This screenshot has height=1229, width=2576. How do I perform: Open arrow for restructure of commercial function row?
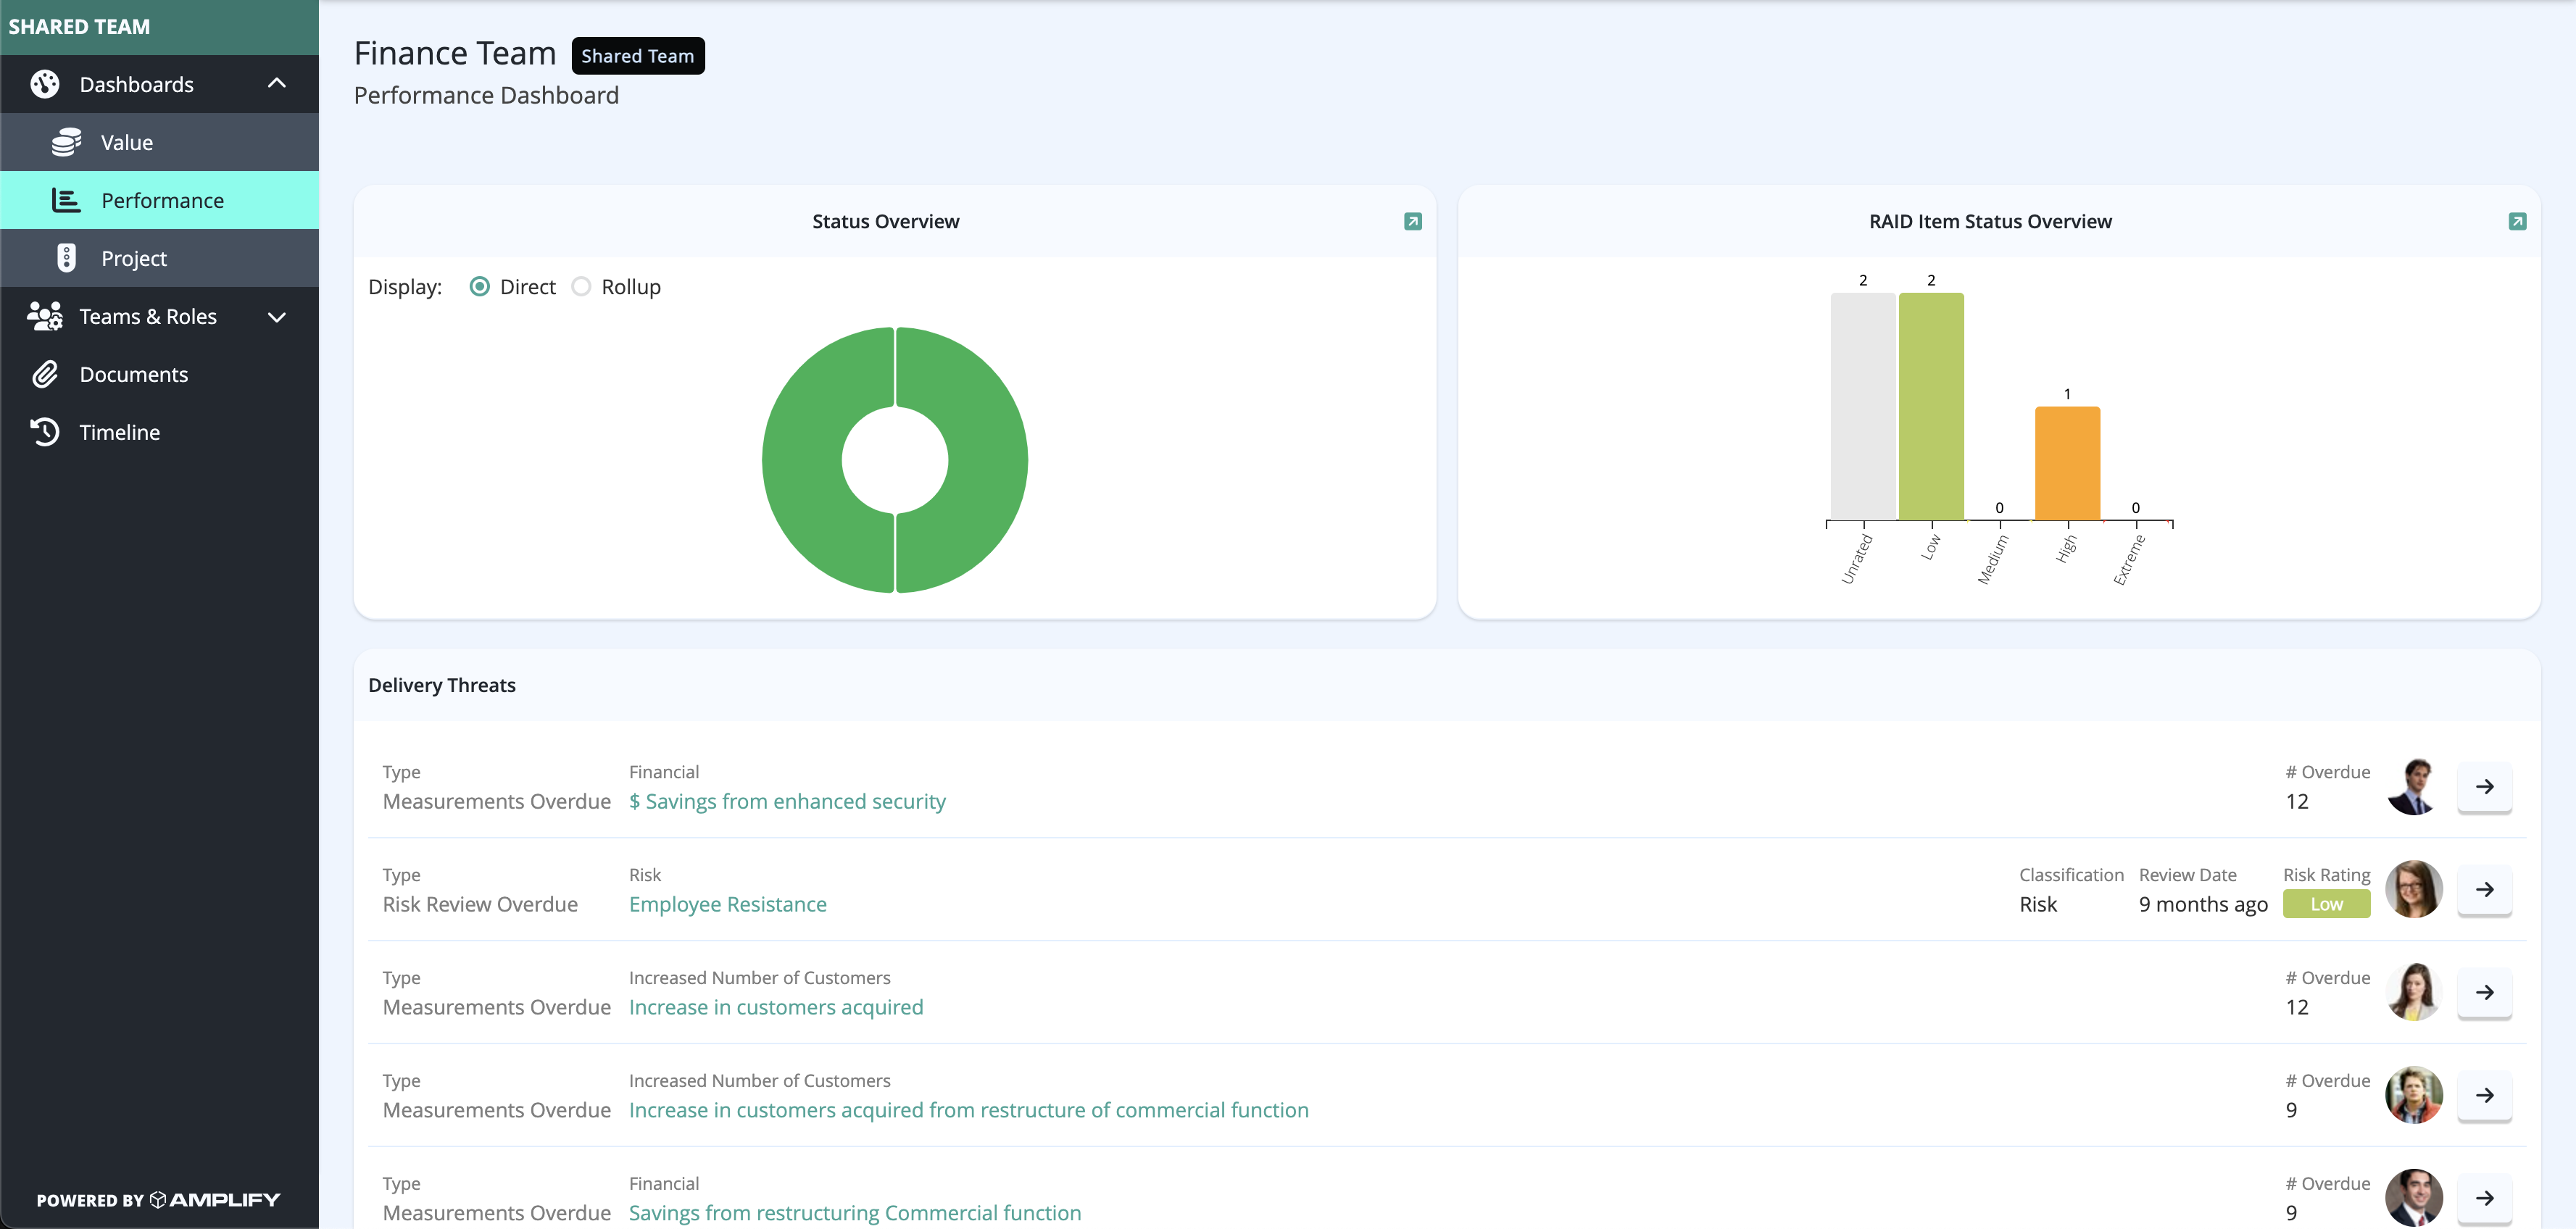coord(2484,1096)
